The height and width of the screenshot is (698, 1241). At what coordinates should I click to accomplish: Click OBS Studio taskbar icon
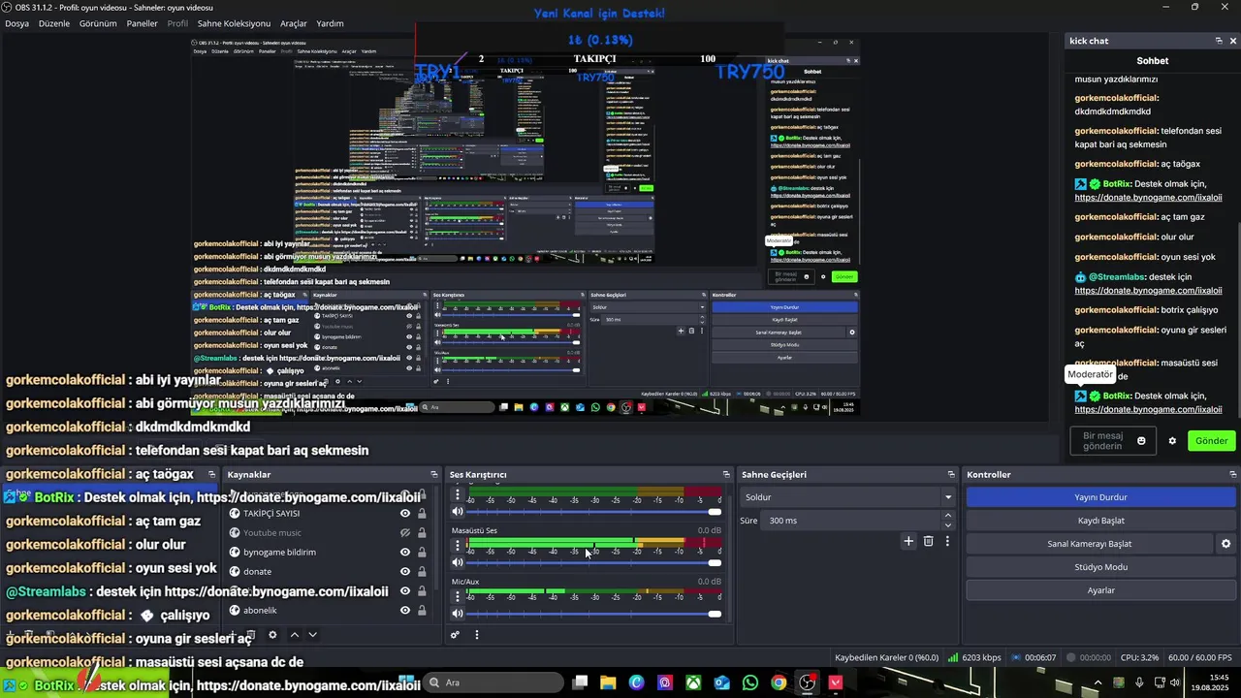coord(808,682)
